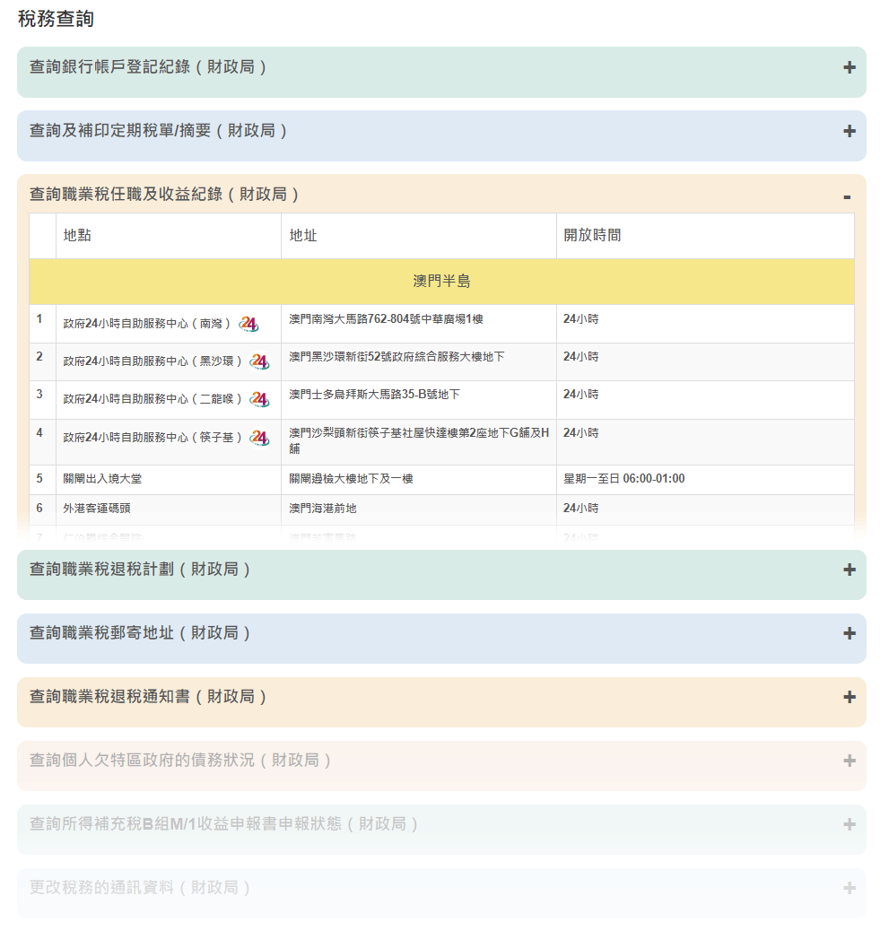Click the 開放時間 column header
The width and height of the screenshot is (880, 931).
[592, 236]
